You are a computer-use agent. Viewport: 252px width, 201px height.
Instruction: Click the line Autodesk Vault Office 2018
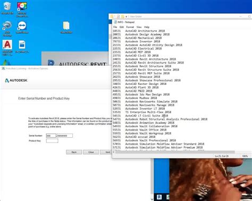click(139, 130)
